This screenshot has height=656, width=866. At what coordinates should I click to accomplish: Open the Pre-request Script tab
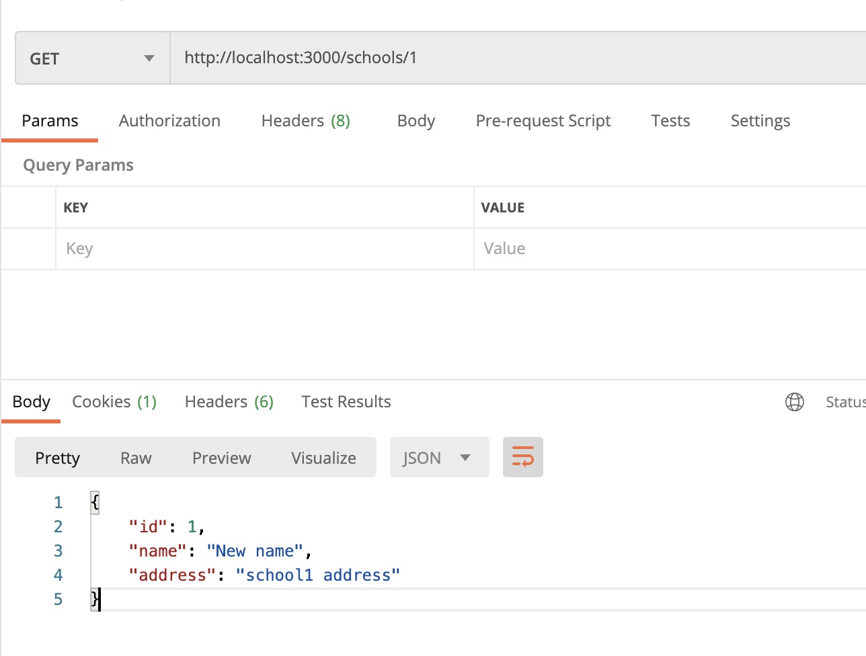543,121
